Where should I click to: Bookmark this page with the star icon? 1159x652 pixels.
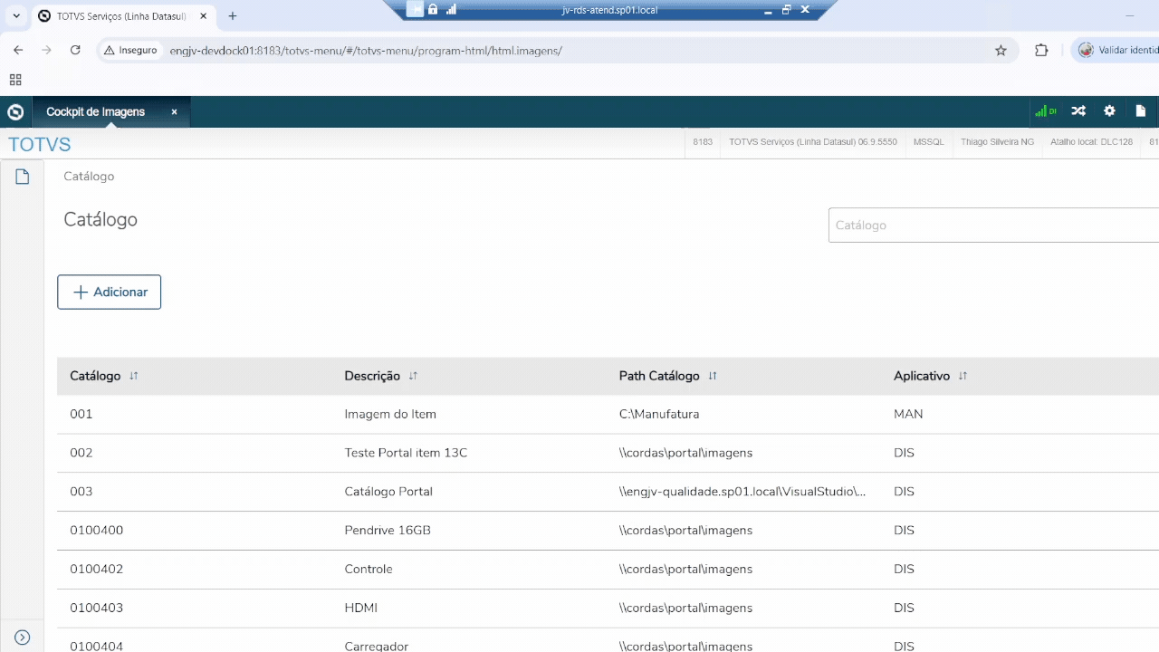[1001, 51]
